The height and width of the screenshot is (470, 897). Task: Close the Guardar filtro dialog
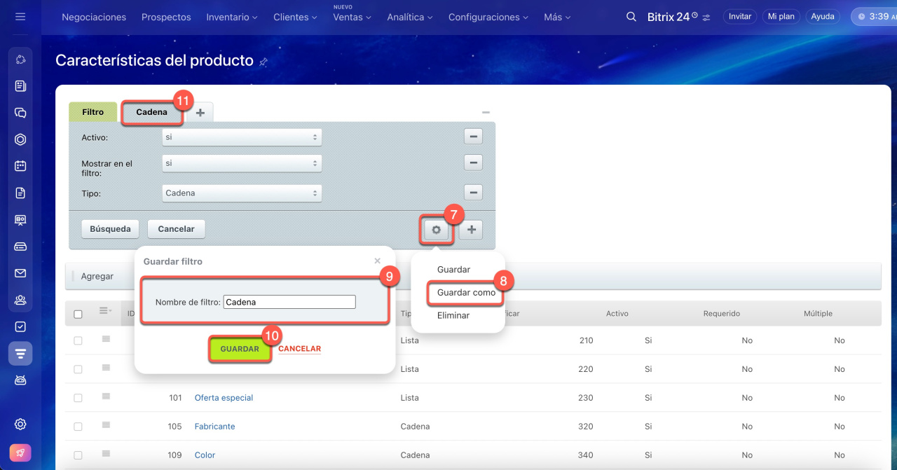pos(377,261)
